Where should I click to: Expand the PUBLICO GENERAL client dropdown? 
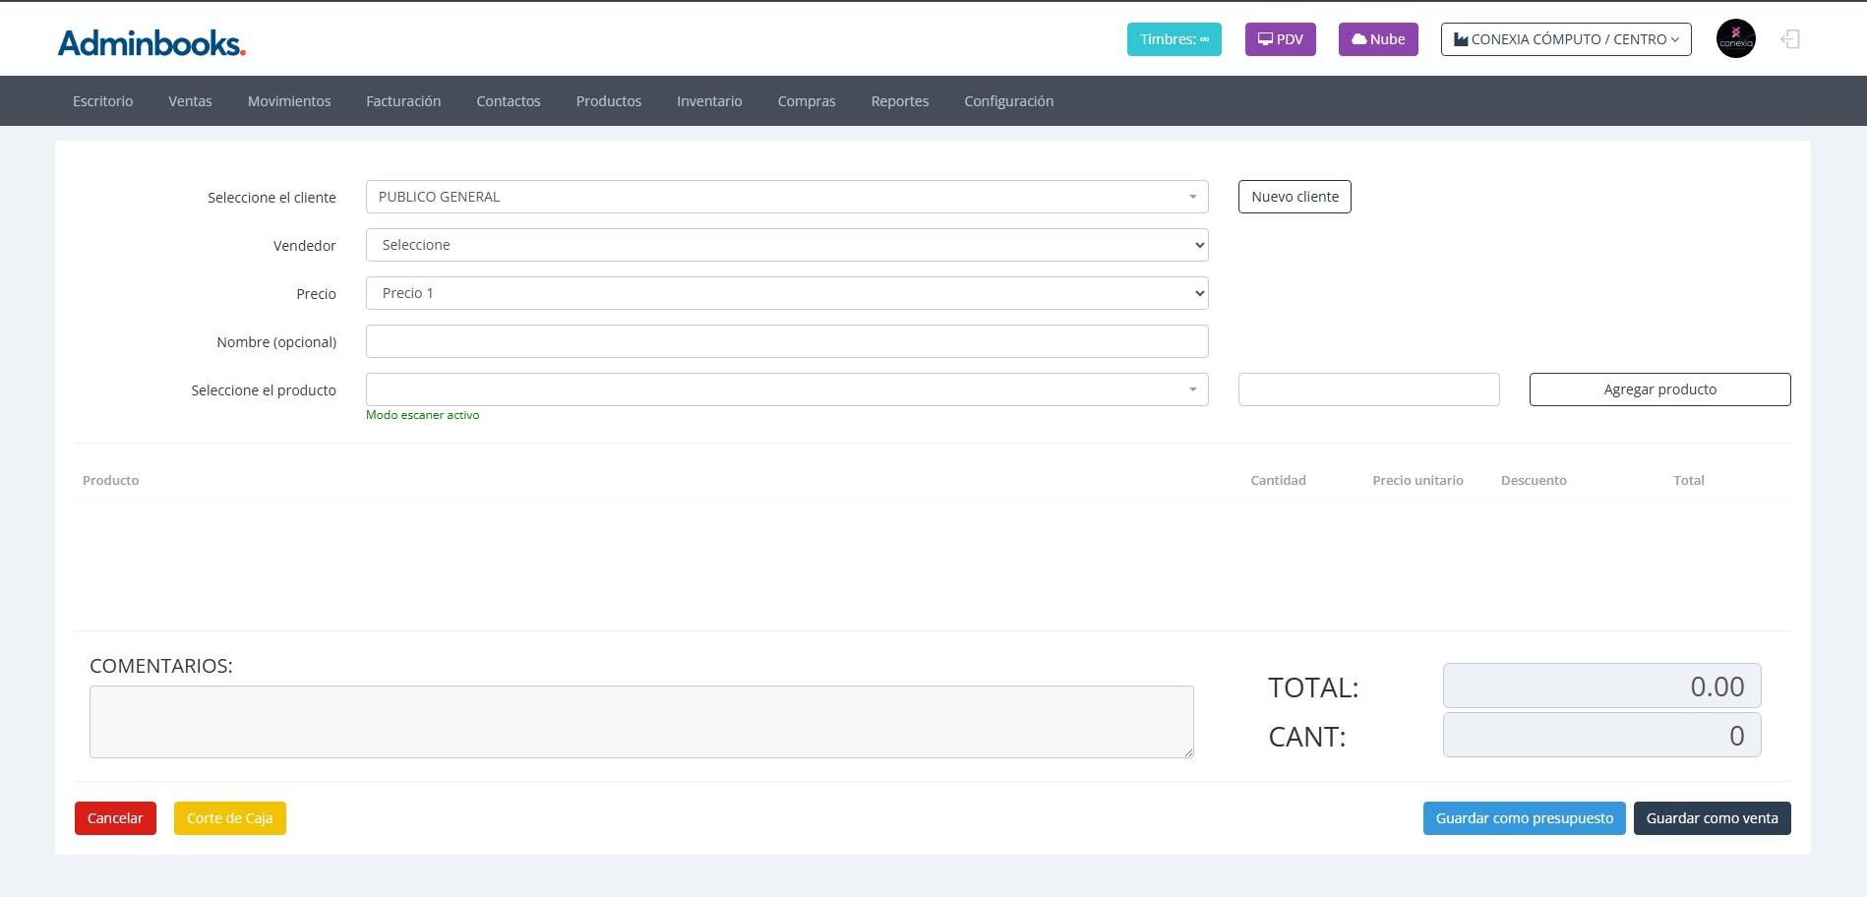pos(786,197)
